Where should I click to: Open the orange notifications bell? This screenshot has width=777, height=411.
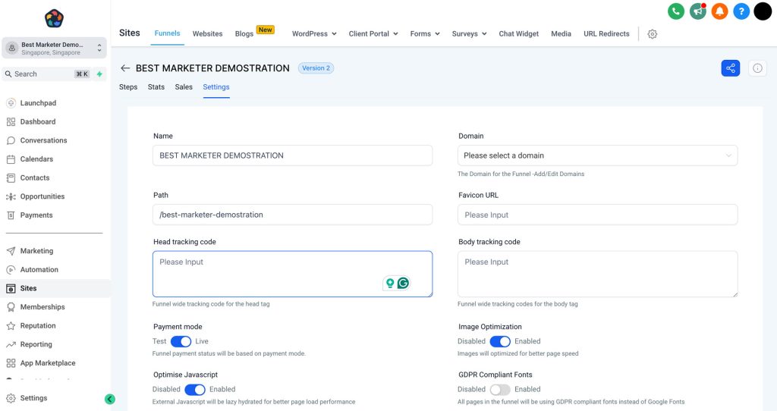pyautogui.click(x=719, y=11)
